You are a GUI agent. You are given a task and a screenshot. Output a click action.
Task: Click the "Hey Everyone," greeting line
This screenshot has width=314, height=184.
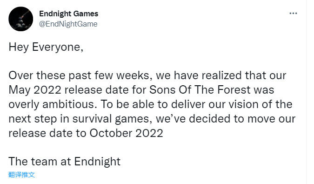point(46,48)
